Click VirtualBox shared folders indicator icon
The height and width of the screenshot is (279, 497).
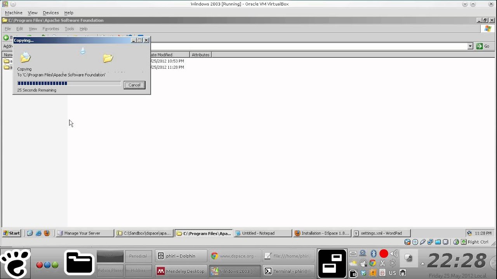click(x=438, y=242)
